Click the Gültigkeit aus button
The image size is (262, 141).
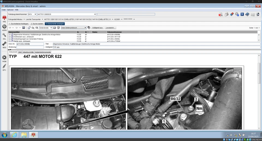pyautogui.click(x=97, y=28)
